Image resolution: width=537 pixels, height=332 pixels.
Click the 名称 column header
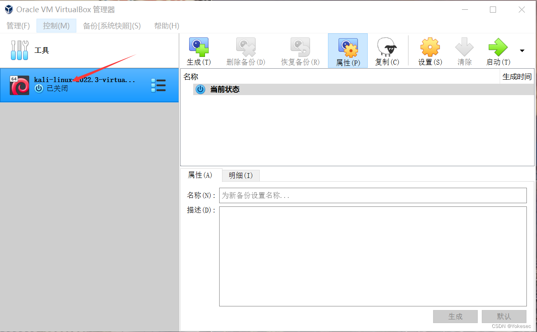(340, 76)
